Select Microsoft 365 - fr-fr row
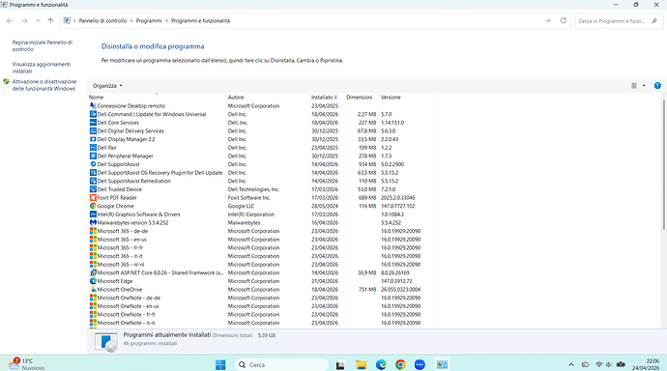This screenshot has height=371, width=667. 261,247
